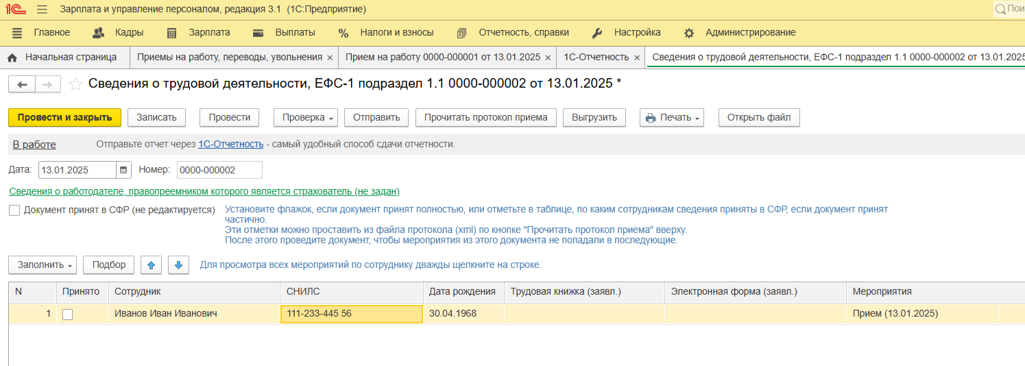This screenshot has height=366, width=1025.
Task: Open the hamburger main menu icon
Action: 42,10
